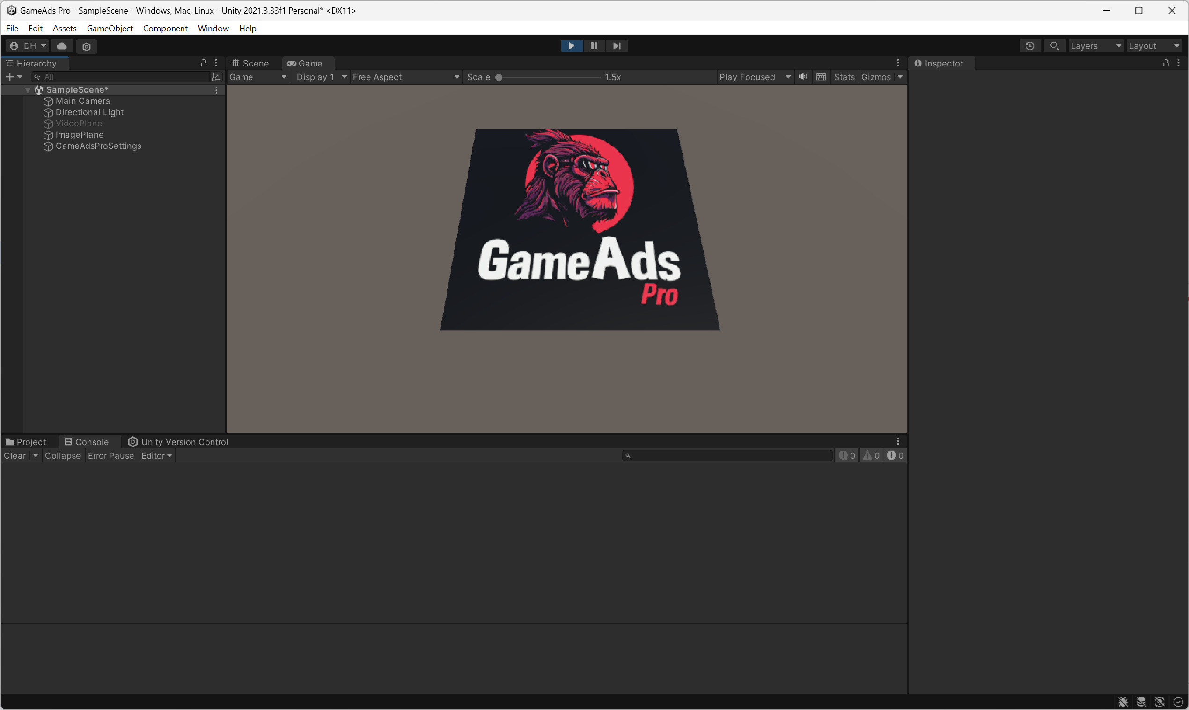Select ImagePlane in the Hierarchy
This screenshot has height=710, width=1189.
pyautogui.click(x=80, y=135)
